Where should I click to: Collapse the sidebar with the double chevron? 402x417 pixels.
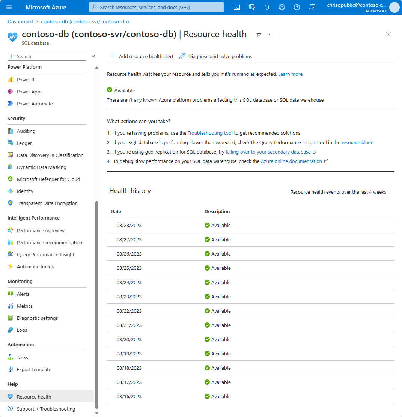[x=93, y=56]
